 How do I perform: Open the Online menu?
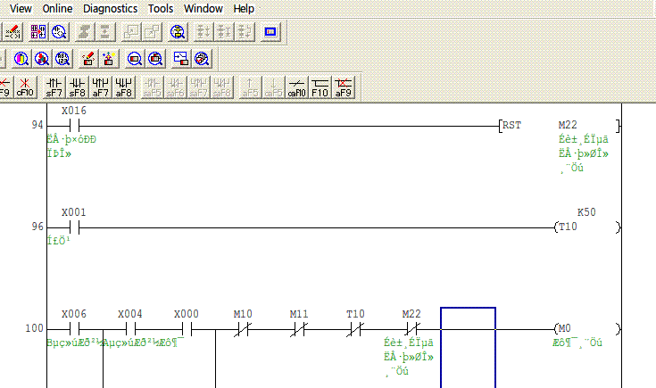pos(58,8)
